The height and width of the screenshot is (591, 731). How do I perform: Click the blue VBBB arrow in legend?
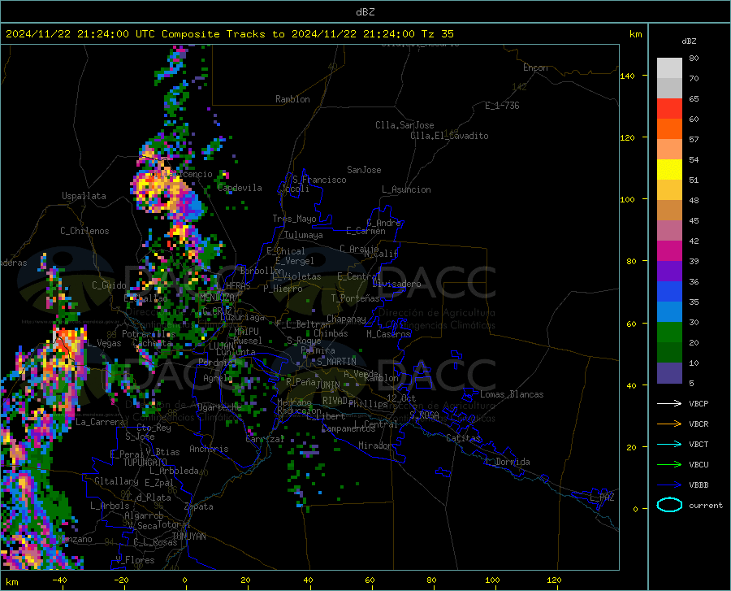coord(669,485)
